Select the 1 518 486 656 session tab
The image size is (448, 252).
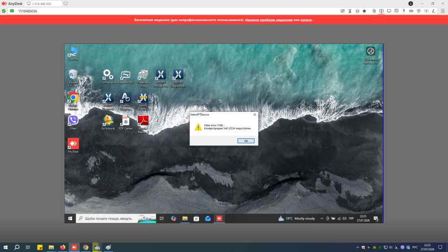coord(43,4)
